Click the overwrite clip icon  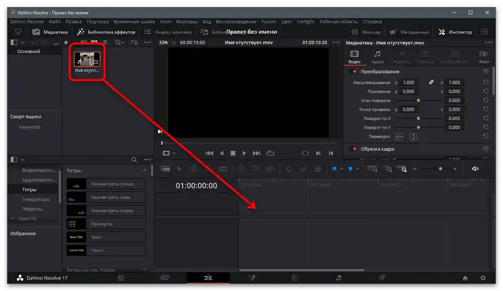(255, 169)
